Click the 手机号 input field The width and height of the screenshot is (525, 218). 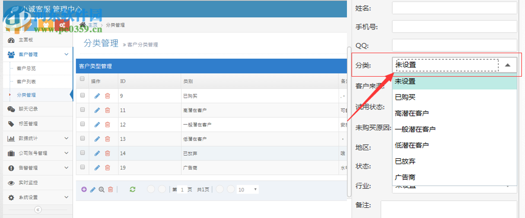455,27
